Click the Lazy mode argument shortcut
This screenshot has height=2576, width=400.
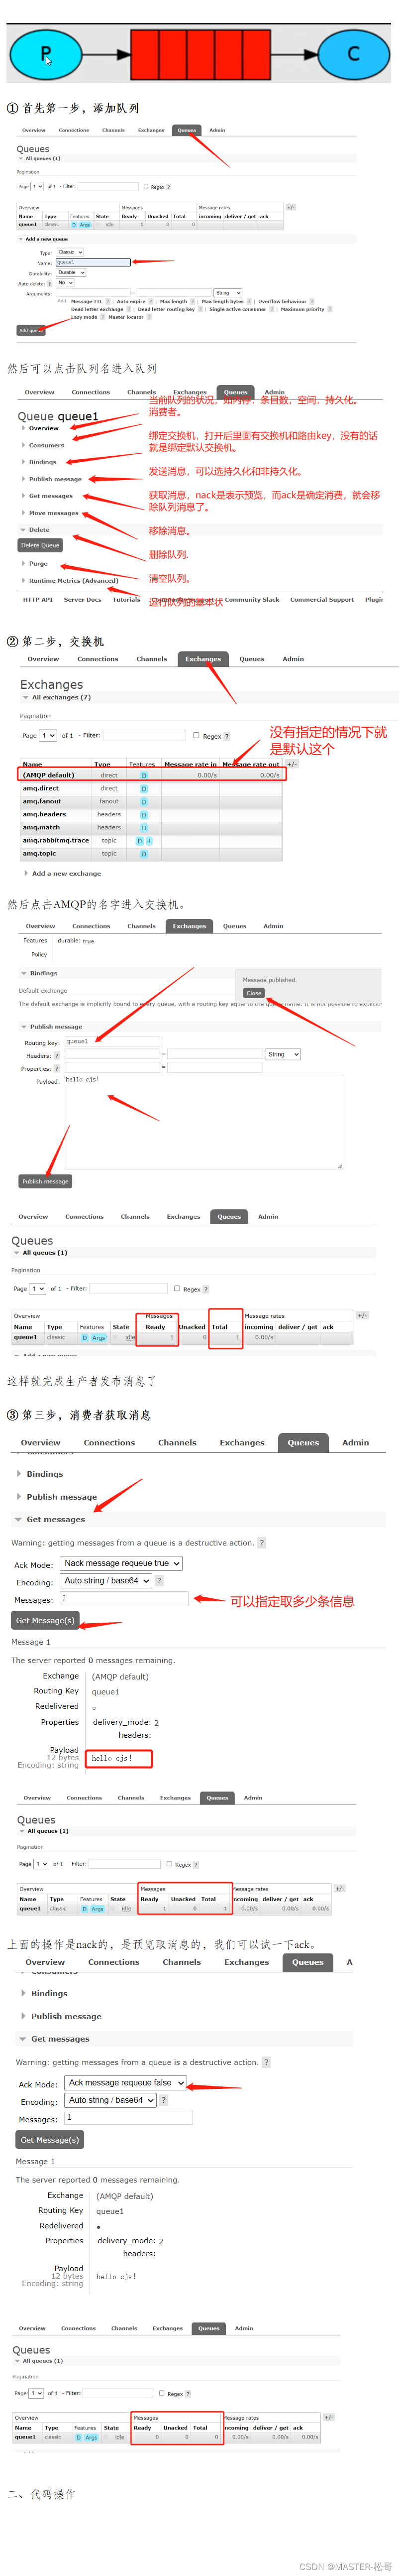84,317
